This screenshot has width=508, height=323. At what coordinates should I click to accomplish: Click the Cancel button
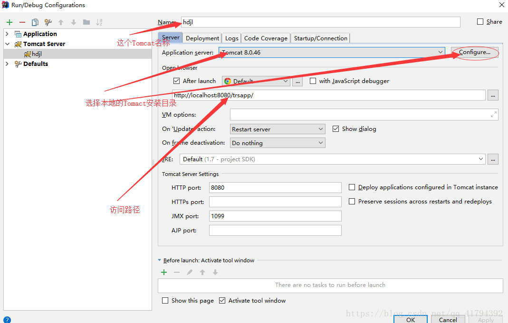(448, 320)
